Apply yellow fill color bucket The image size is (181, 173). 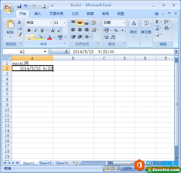[x=40, y=37]
